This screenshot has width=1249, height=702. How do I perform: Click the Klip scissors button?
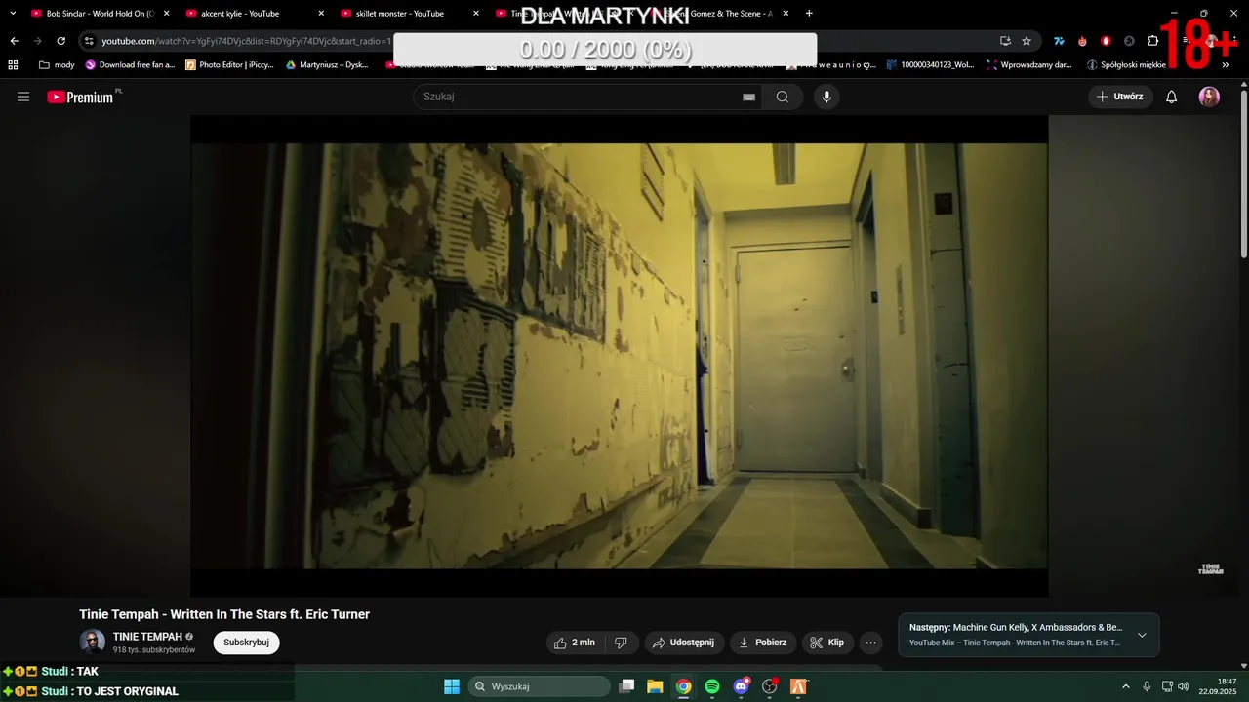(826, 643)
